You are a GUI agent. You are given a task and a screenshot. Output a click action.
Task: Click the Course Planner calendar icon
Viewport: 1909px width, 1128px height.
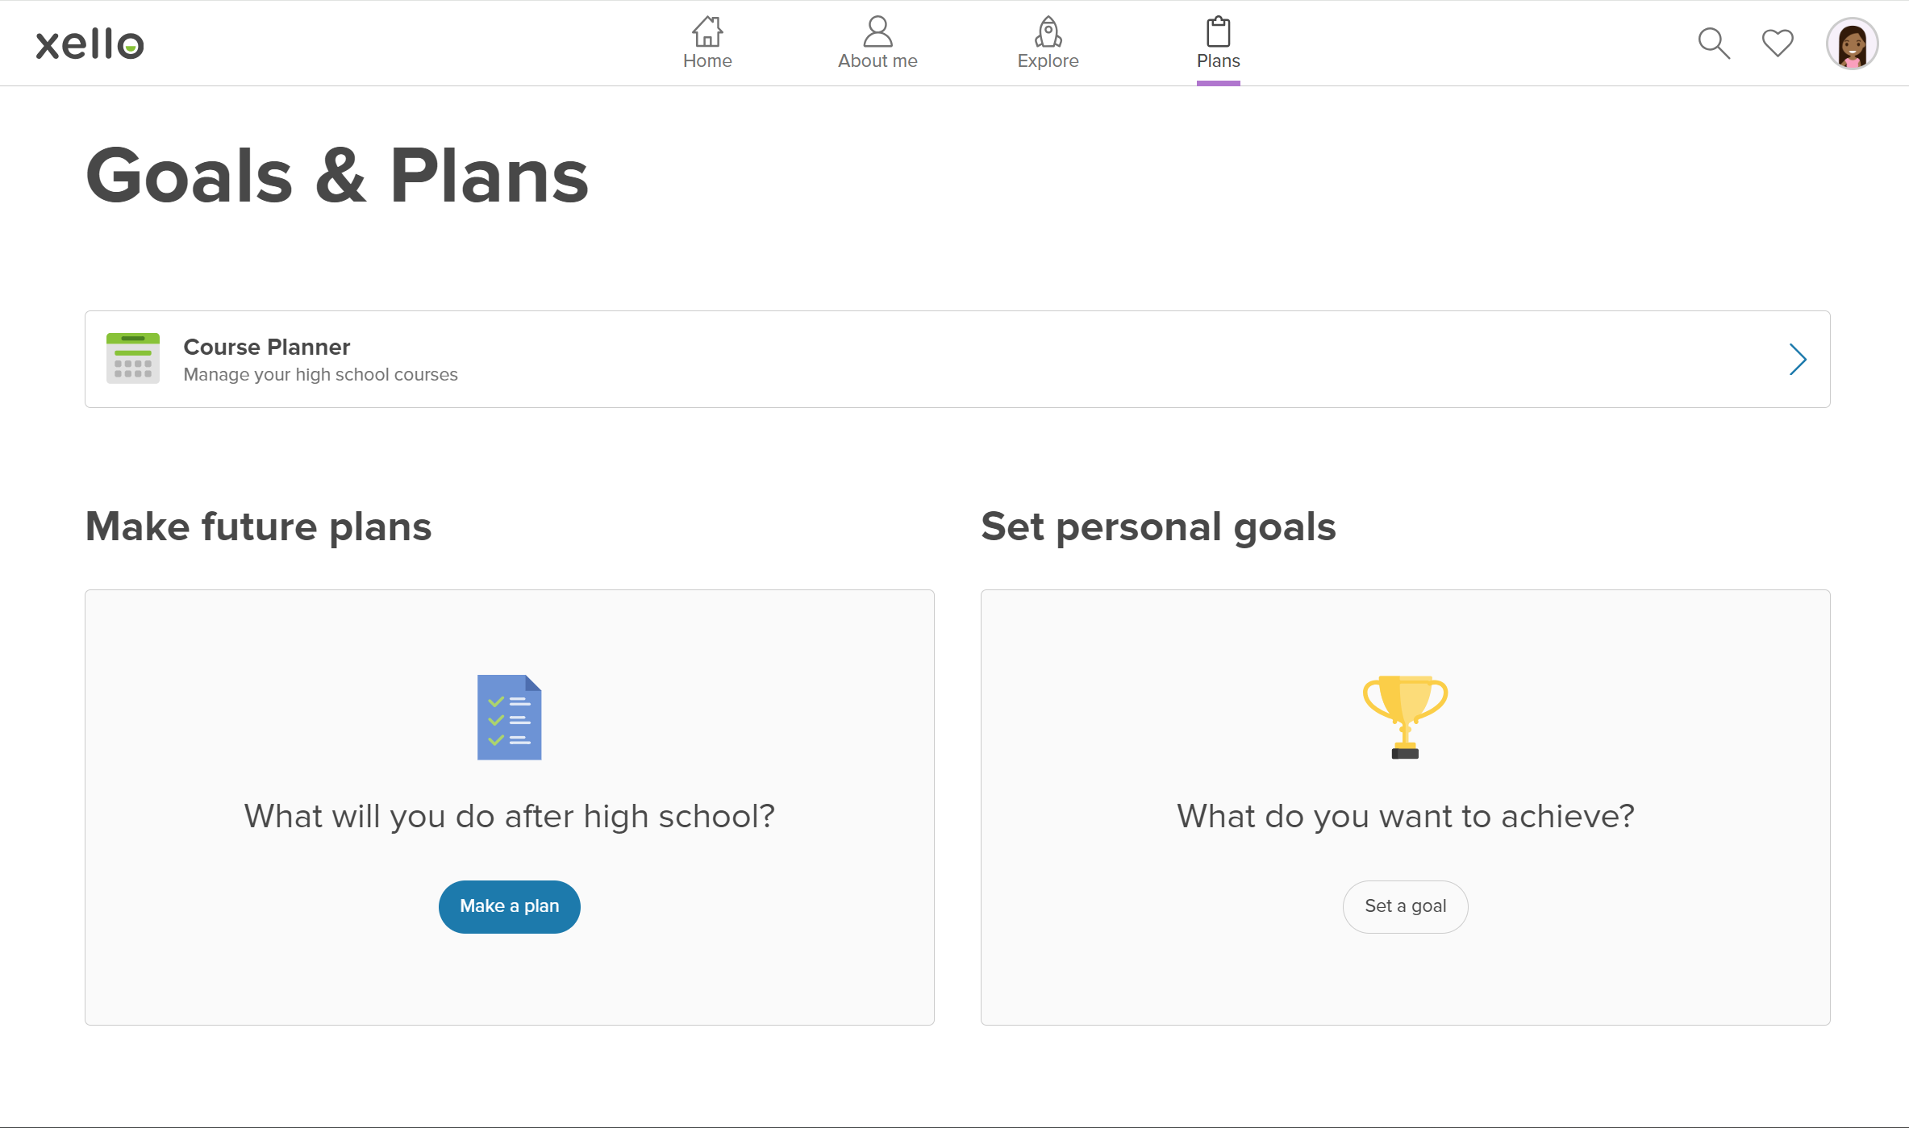(x=133, y=359)
